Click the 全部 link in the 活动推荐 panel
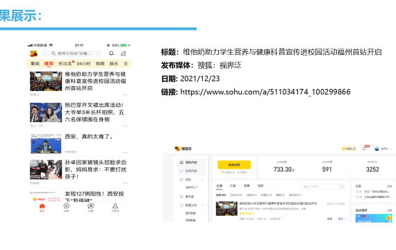This screenshot has width=396, height=250. [390, 210]
